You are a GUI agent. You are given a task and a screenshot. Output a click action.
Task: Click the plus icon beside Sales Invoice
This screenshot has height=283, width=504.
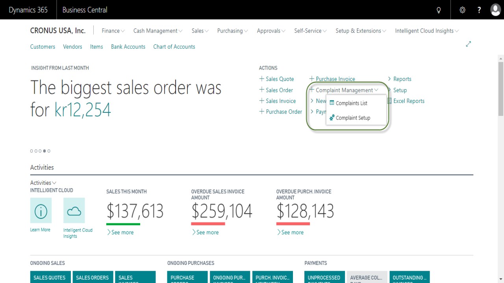click(x=261, y=101)
